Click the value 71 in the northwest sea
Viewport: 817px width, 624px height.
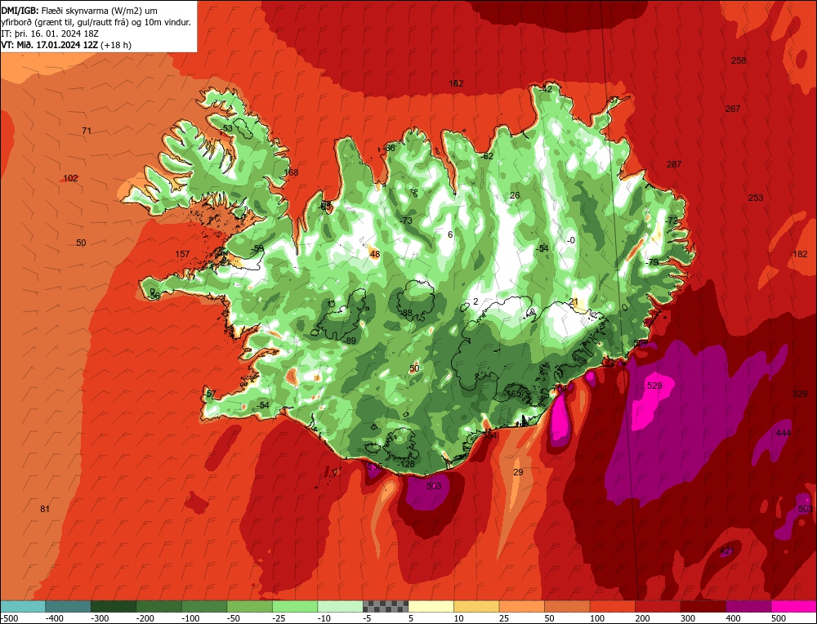click(87, 131)
